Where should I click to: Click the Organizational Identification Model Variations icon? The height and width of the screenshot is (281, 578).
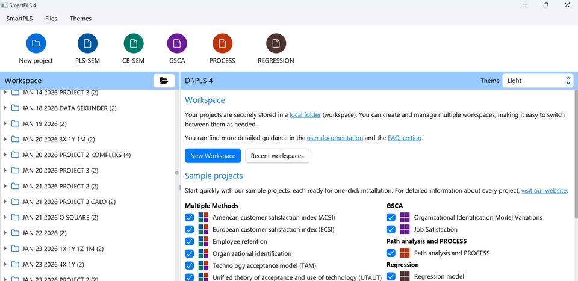pos(405,217)
